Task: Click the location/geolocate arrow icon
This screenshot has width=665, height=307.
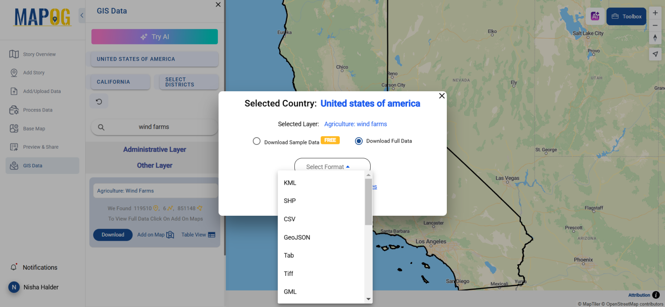Action: click(655, 54)
